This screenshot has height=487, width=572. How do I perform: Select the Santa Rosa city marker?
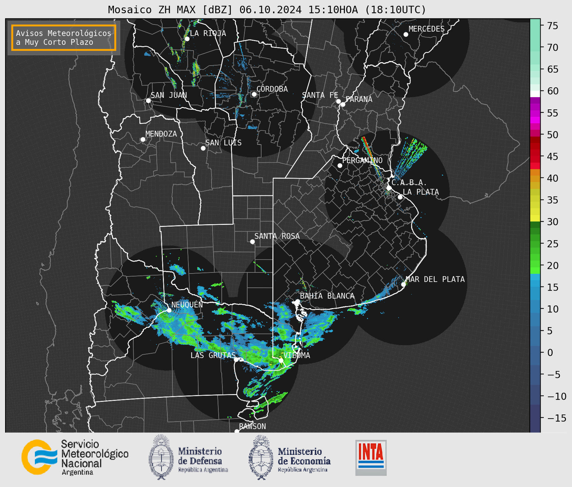(252, 242)
